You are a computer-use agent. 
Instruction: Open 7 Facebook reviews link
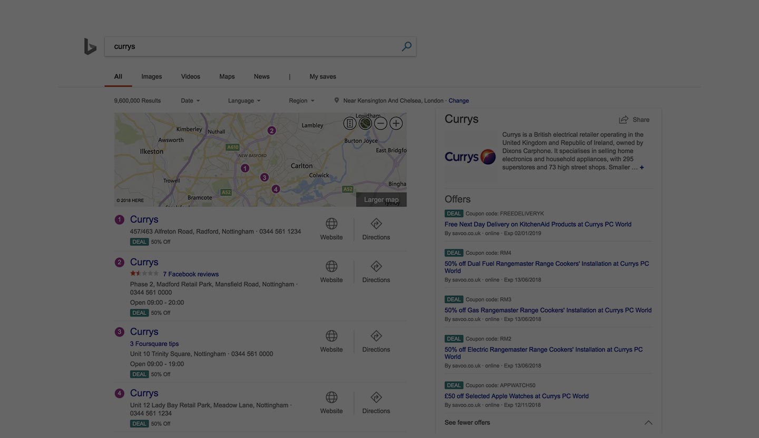pos(191,274)
